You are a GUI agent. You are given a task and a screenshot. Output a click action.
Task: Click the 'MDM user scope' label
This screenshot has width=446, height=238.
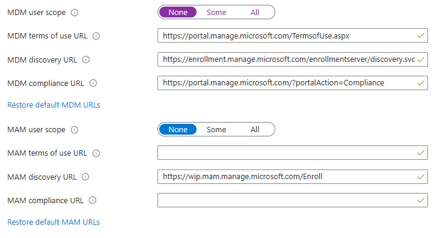(x=37, y=13)
